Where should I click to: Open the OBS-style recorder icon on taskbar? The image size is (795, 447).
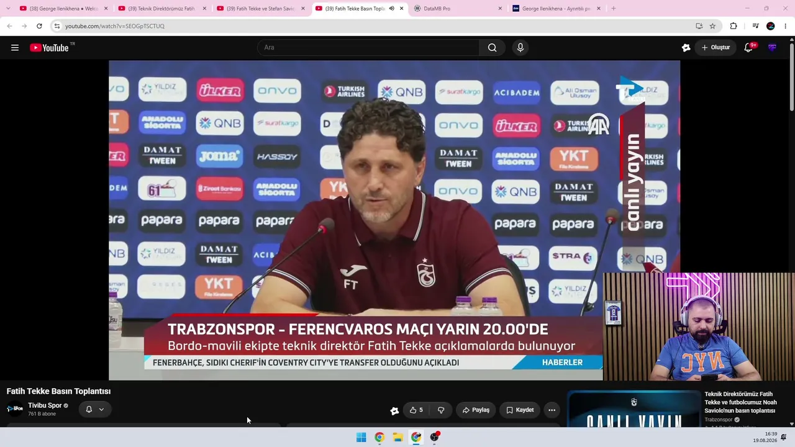pyautogui.click(x=434, y=437)
